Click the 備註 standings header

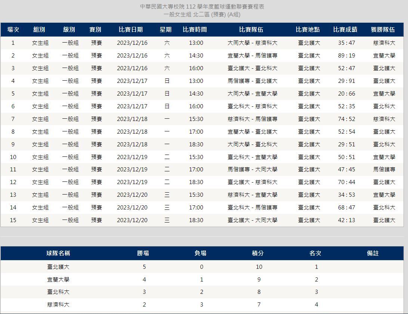[373, 254]
